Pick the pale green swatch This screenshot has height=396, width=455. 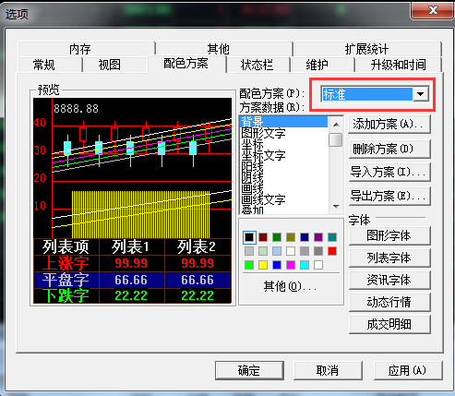point(263,251)
